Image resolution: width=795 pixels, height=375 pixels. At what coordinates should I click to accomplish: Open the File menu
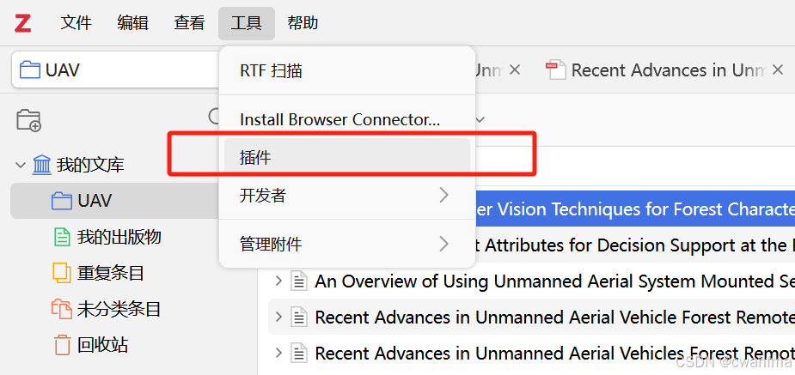[76, 23]
